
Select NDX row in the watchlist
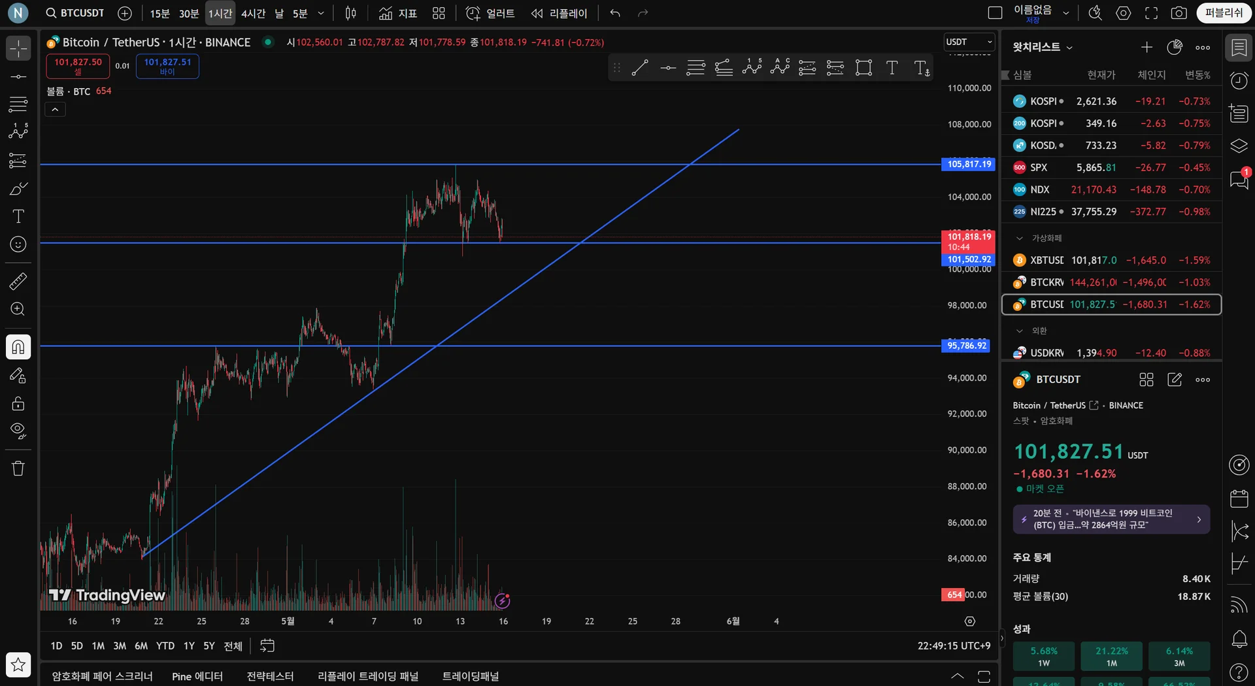pyautogui.click(x=1112, y=190)
